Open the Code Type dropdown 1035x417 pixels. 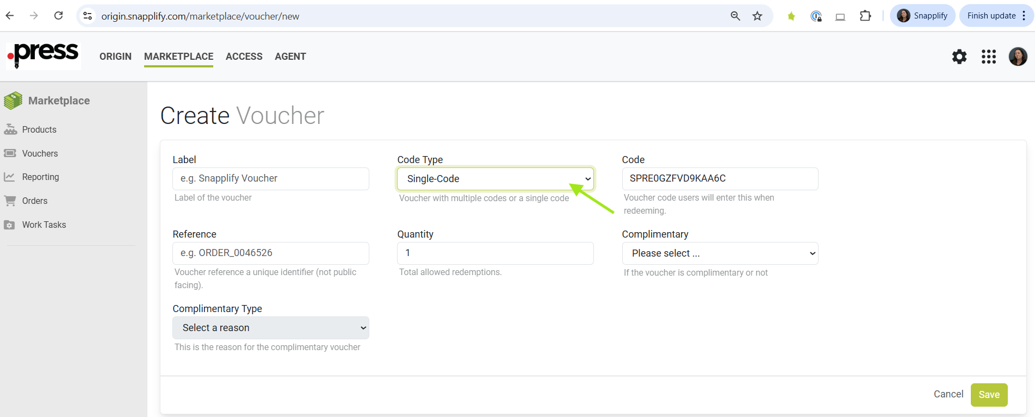495,179
